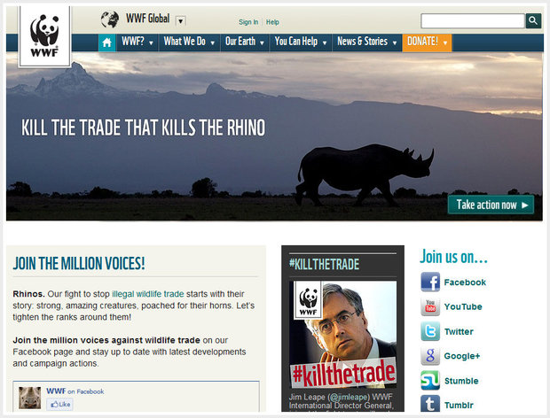The image size is (550, 418).
Task: Expand the What We Do menu
Action: (190, 43)
